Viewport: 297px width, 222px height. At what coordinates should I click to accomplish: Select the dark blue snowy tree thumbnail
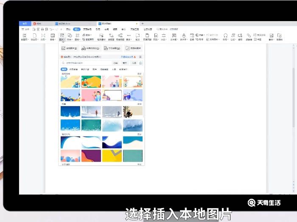(x=70, y=112)
